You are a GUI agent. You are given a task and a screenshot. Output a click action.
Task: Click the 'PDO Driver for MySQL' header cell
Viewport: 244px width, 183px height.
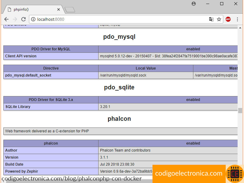[x=51, y=49]
